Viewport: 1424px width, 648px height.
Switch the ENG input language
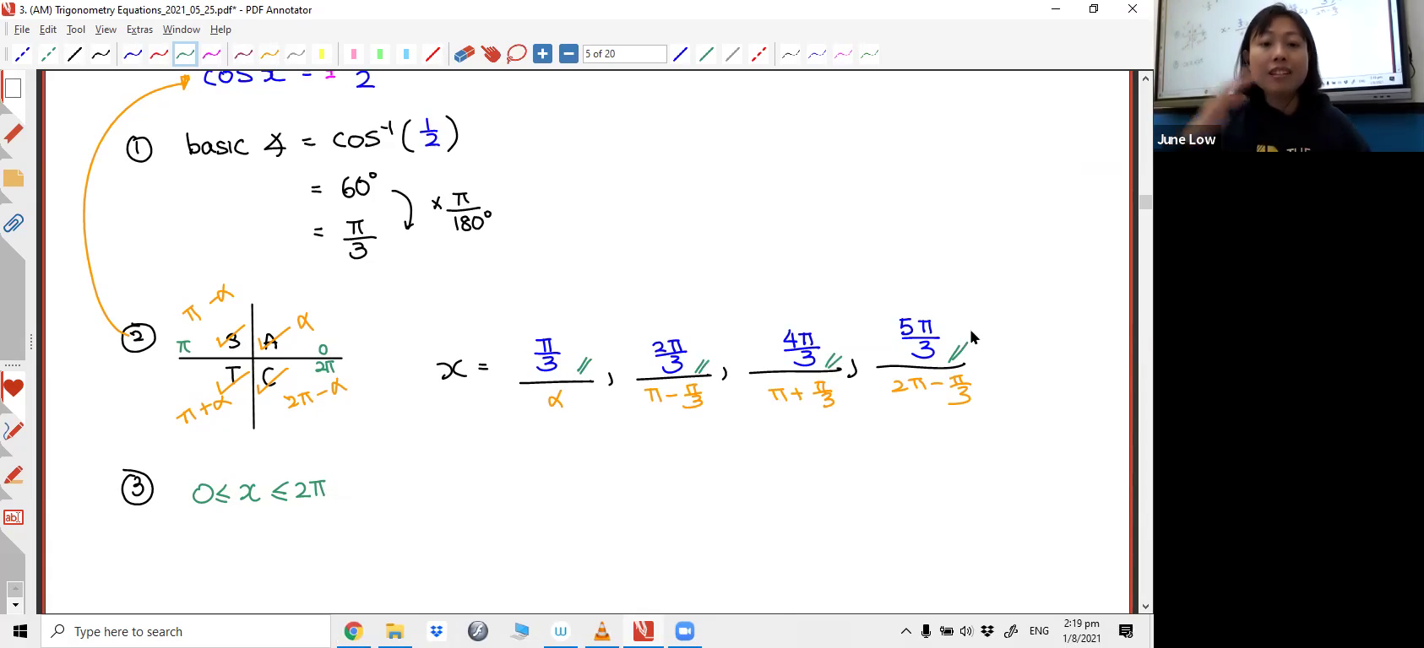tap(1040, 631)
